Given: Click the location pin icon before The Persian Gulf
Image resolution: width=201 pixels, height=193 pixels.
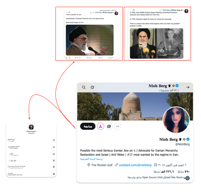Looking at the screenshot, I should pyautogui.click(x=89, y=165).
